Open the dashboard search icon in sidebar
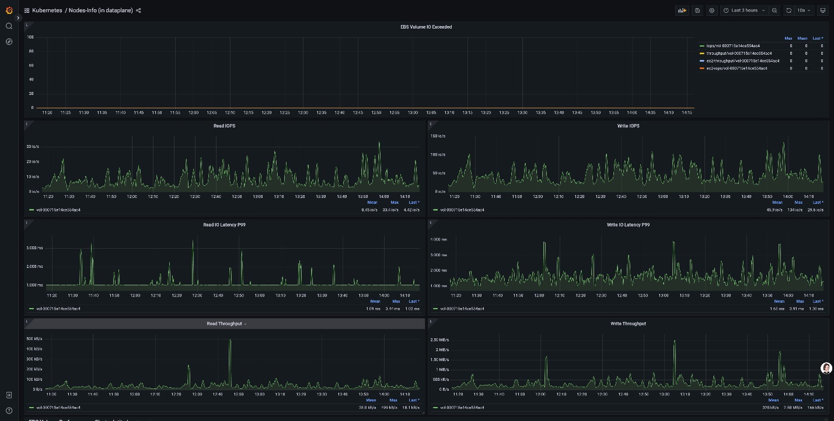 (9, 26)
